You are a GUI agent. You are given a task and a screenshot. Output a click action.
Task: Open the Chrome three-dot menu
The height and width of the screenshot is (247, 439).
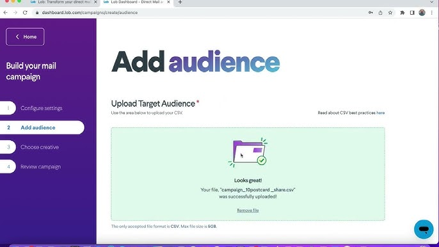click(x=432, y=13)
